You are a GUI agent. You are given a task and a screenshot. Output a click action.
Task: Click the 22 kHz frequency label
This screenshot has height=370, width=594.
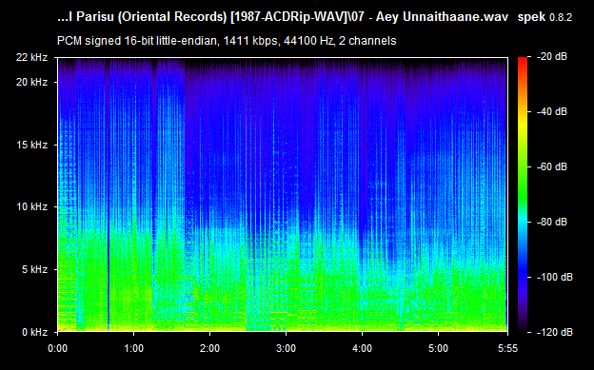(31, 58)
